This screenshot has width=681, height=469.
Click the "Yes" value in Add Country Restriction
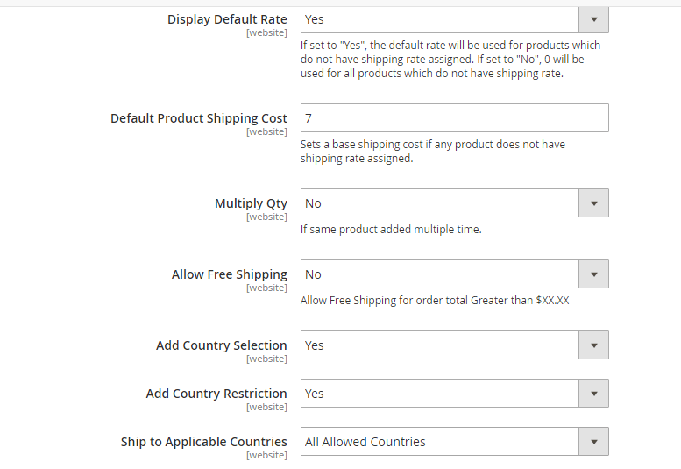(315, 394)
